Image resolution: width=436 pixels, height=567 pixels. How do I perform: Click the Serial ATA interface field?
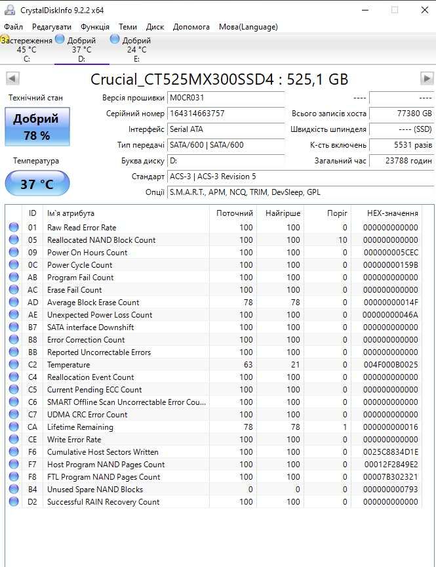pyautogui.click(x=226, y=129)
